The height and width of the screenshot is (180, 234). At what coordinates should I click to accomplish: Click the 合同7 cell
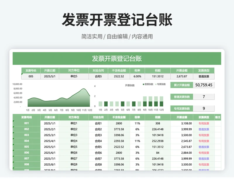click(x=98, y=159)
